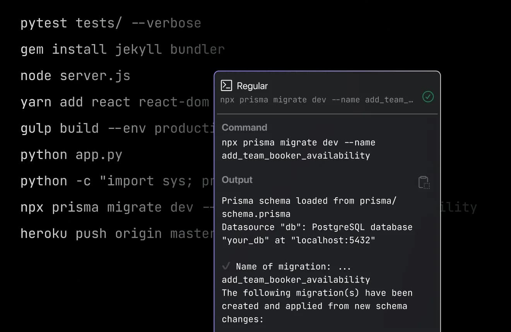Image resolution: width=511 pixels, height=332 pixels.
Task: Select the pytest tests/ --verbose command
Action: click(111, 23)
